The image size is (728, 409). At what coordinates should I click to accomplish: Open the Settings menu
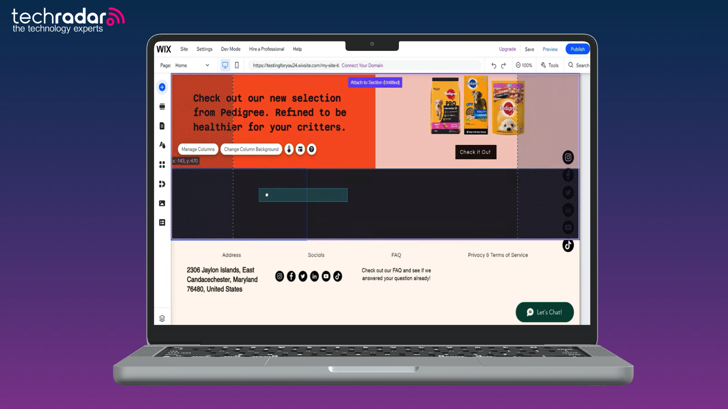click(204, 49)
